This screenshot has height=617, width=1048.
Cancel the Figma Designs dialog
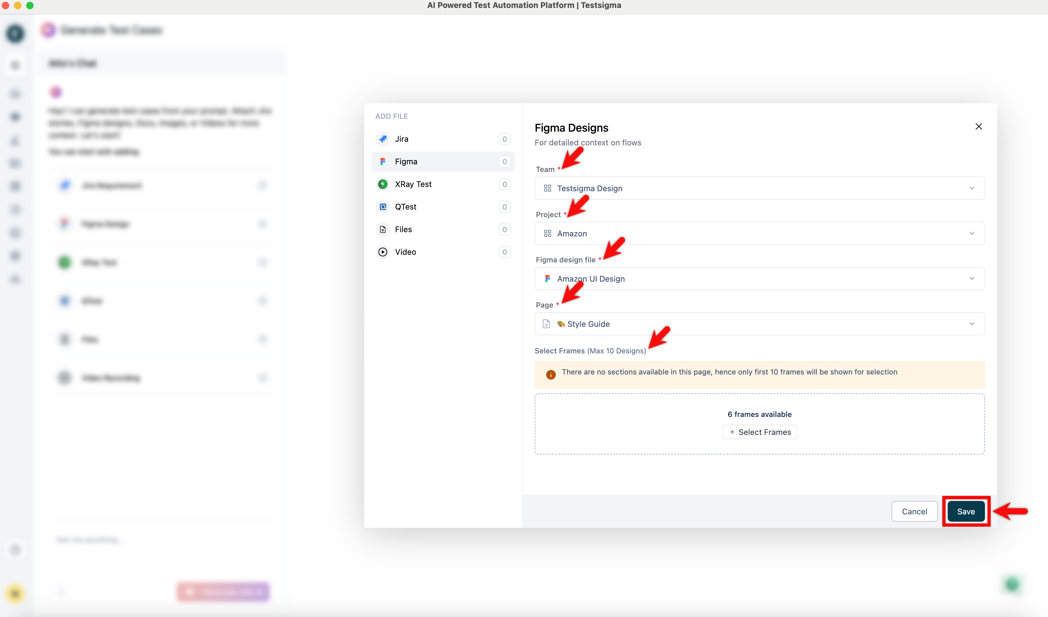click(914, 511)
